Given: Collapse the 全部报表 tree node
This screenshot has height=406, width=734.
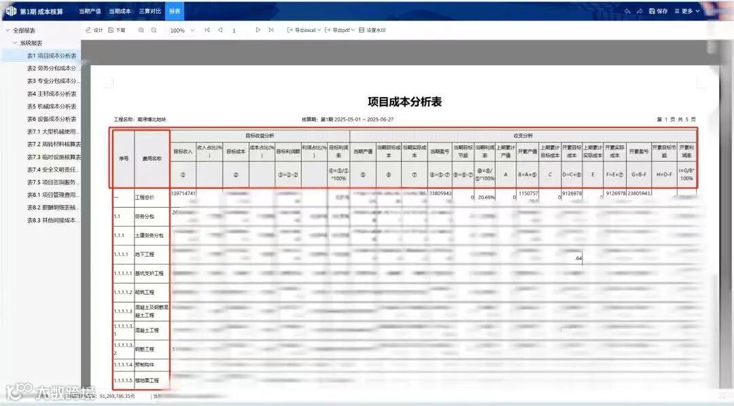Looking at the screenshot, I should tap(7, 30).
